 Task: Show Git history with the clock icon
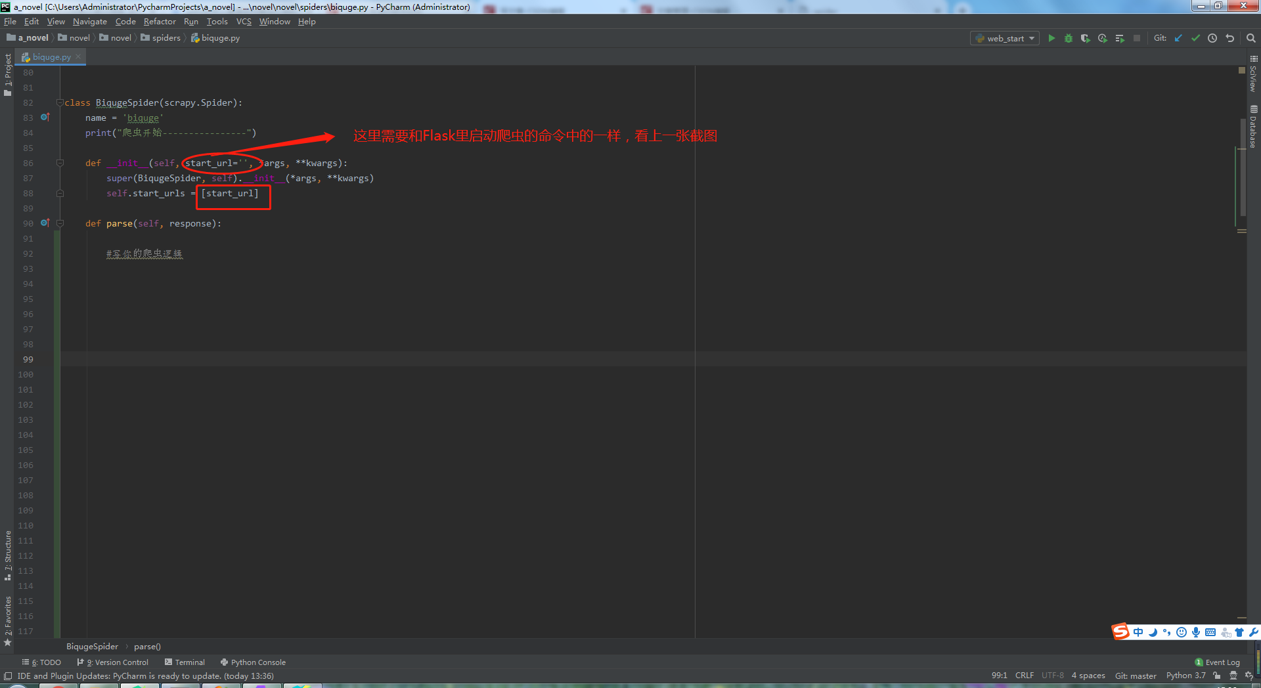[x=1212, y=38]
